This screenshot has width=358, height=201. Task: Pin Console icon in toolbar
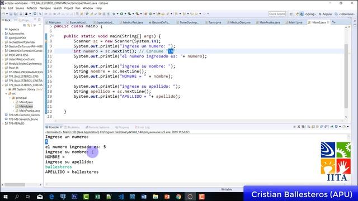pyautogui.click(x=332, y=127)
